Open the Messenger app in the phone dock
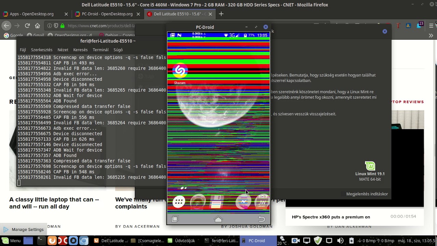Viewport: 437px width, 246px height. (243, 202)
